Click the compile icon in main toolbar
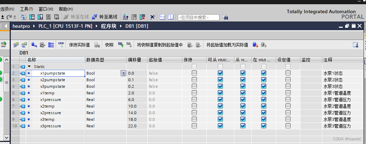Image resolution: width=366 pixels, height=144 pixels. pyautogui.click(x=24, y=17)
